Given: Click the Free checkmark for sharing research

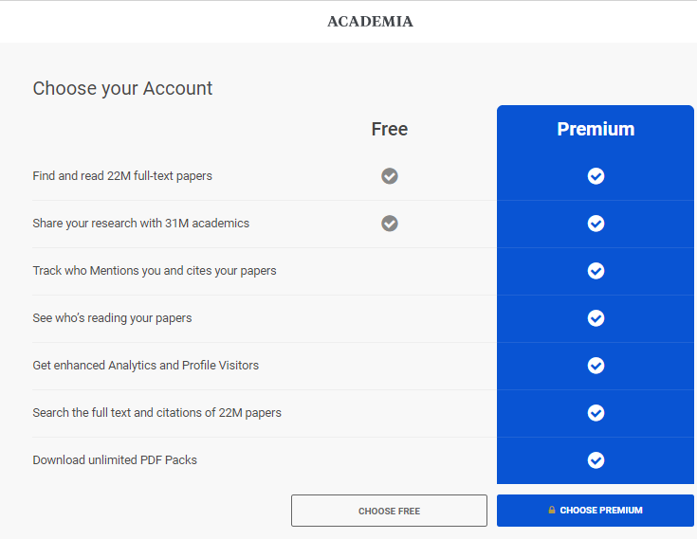Looking at the screenshot, I should [x=390, y=224].
